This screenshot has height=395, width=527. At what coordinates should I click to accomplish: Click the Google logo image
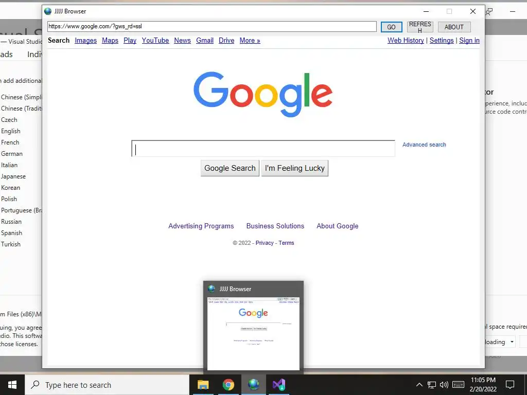(x=263, y=95)
